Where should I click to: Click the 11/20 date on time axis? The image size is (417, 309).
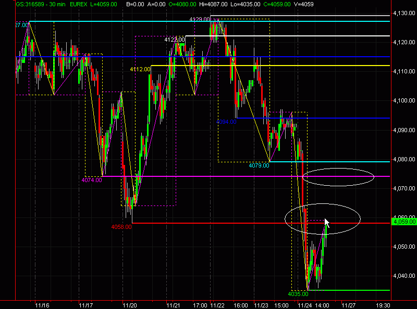click(129, 305)
